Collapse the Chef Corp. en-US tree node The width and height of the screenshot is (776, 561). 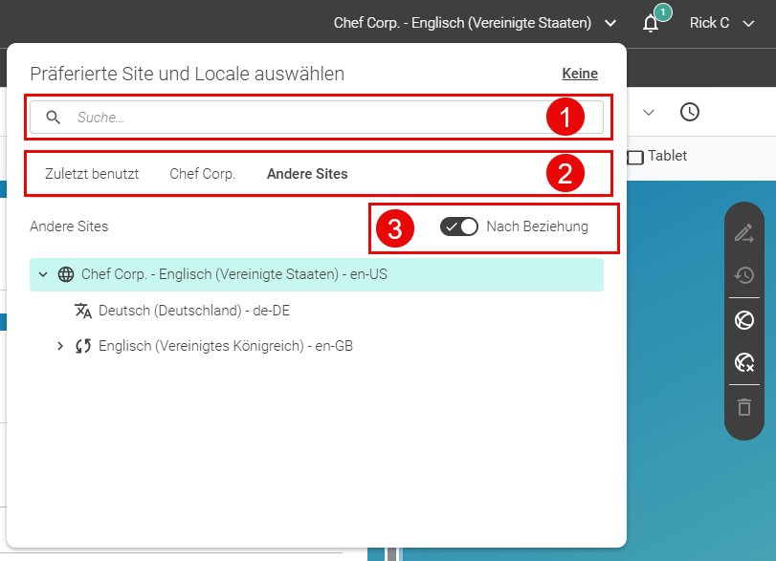(x=43, y=274)
